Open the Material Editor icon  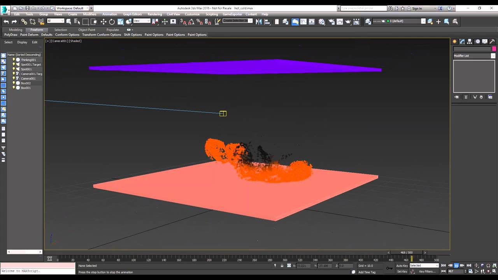point(322,22)
